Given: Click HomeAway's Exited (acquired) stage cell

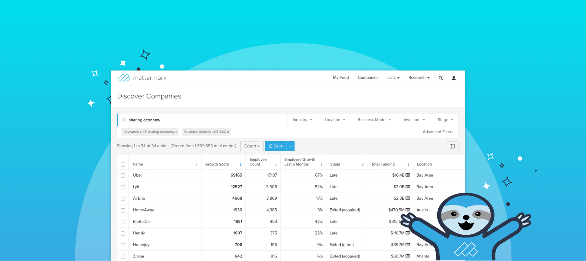Looking at the screenshot, I should pyautogui.click(x=345, y=210).
